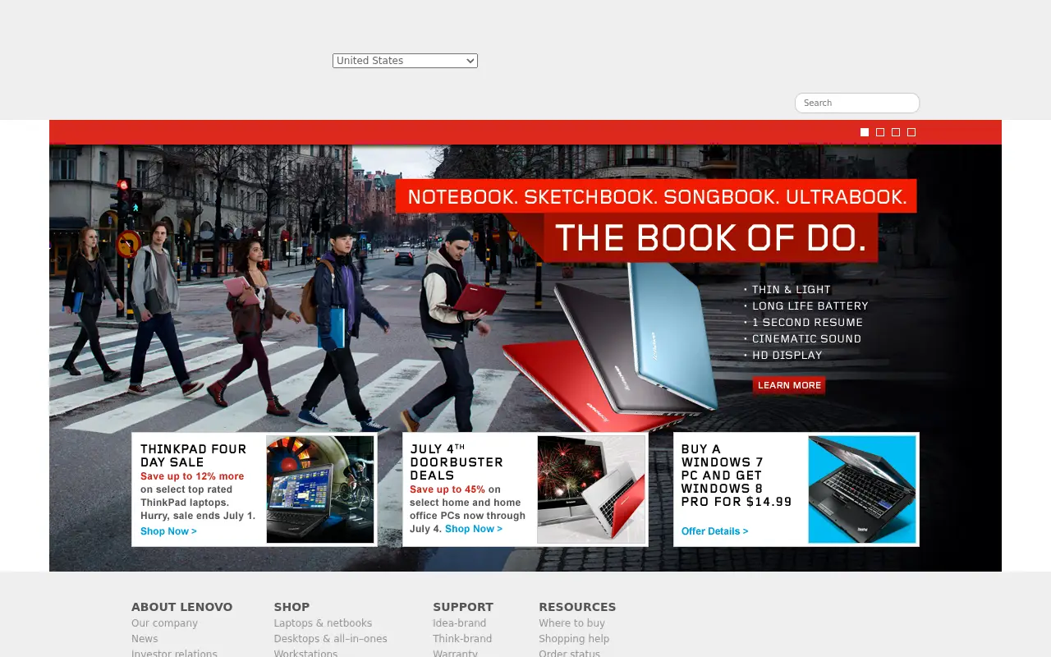The width and height of the screenshot is (1051, 657).
Task: Click Shop Now in July 4th Doorbuster Deals
Action: tap(474, 529)
